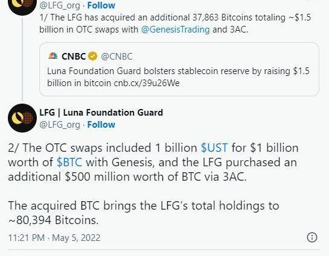Open the $UST cashtag link
This screenshot has width=329, height=256.
(214, 148)
